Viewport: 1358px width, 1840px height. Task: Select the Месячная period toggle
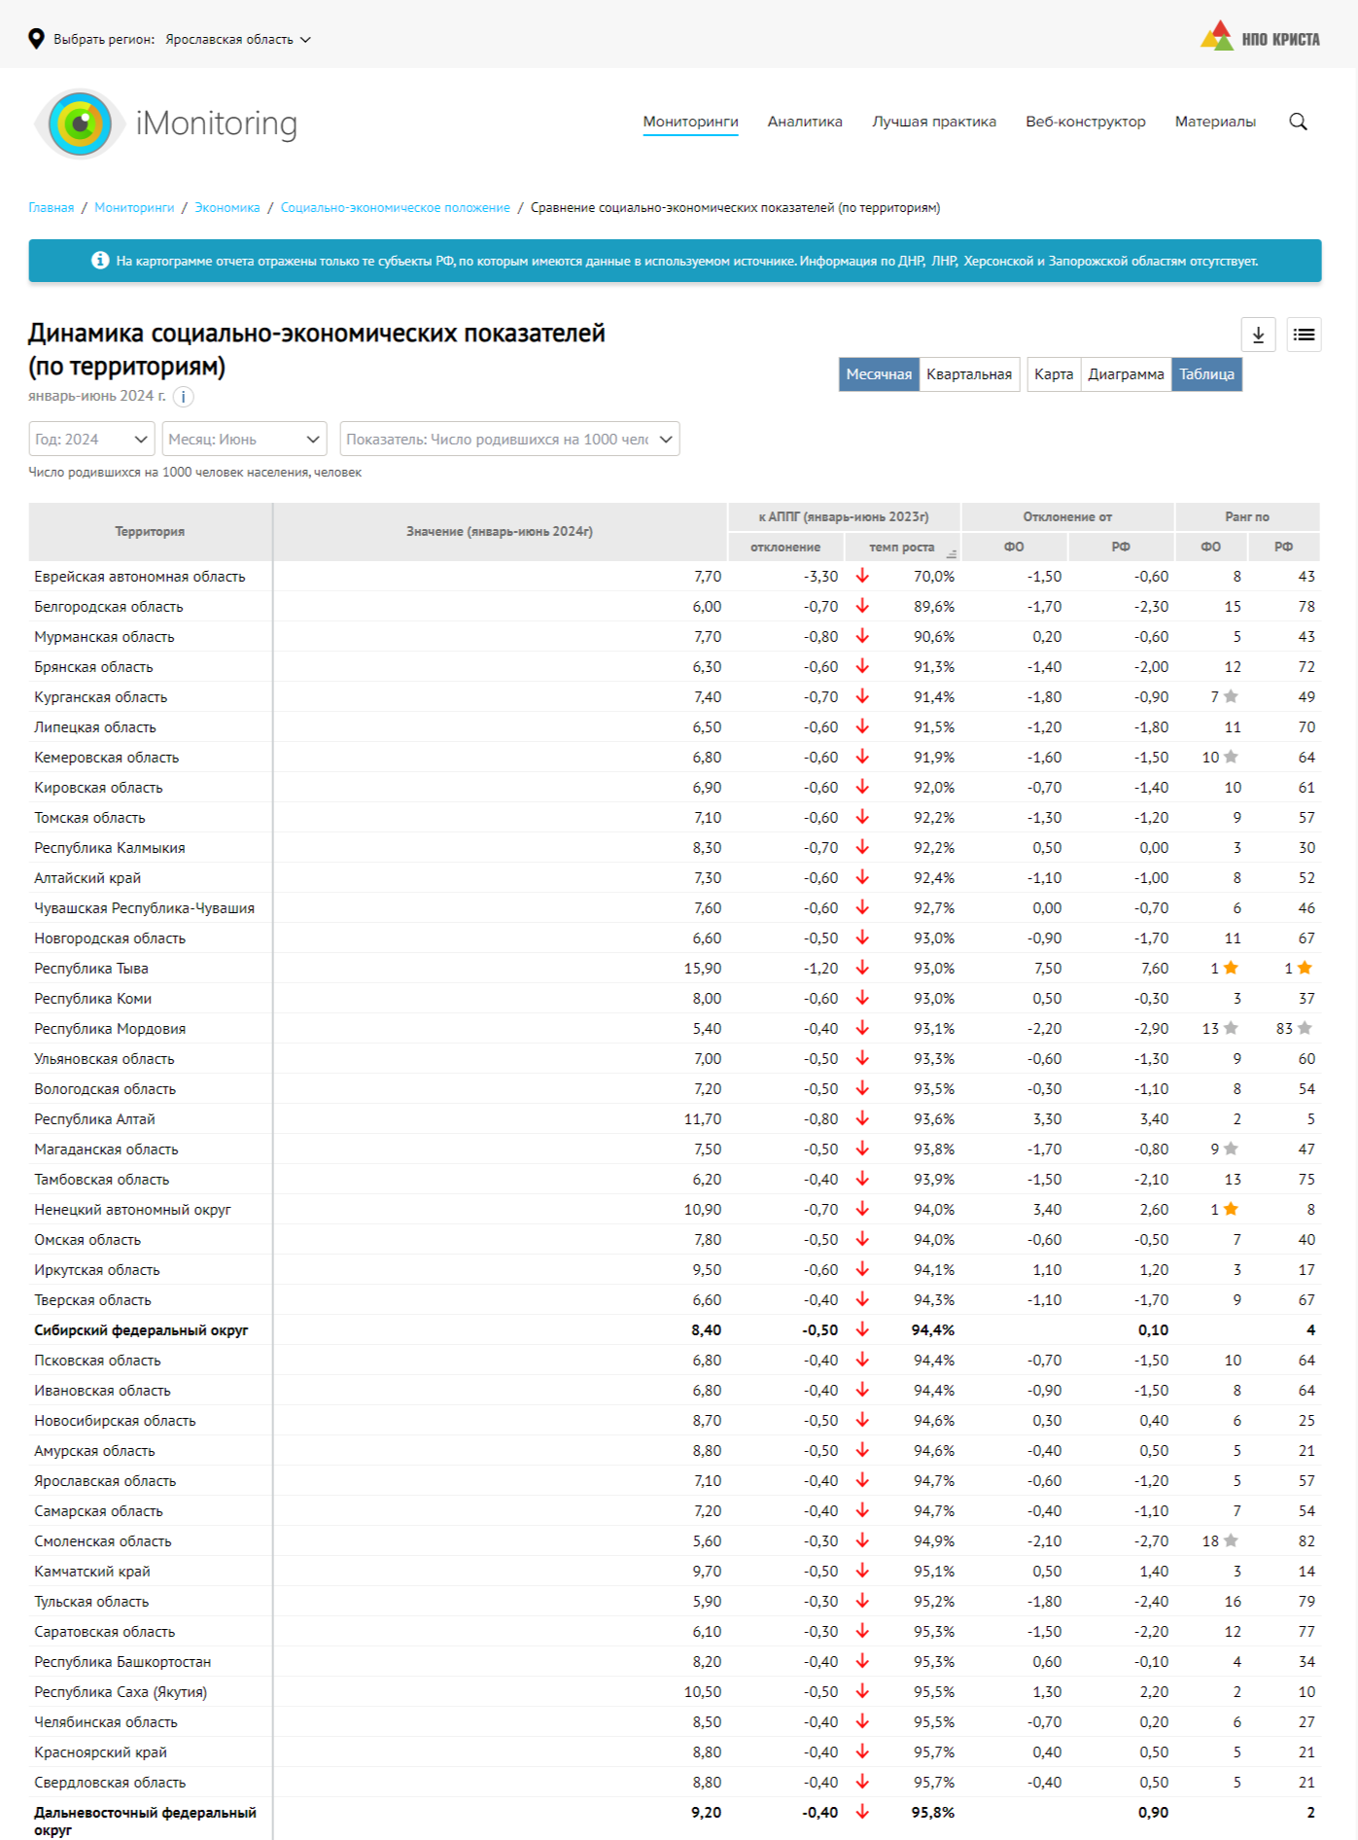(878, 374)
